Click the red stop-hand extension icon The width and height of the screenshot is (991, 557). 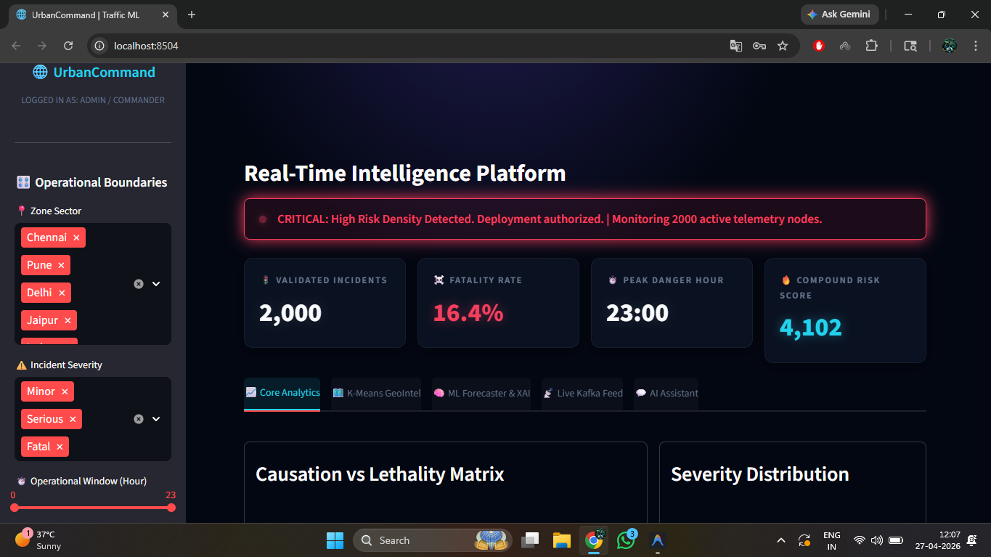point(819,46)
